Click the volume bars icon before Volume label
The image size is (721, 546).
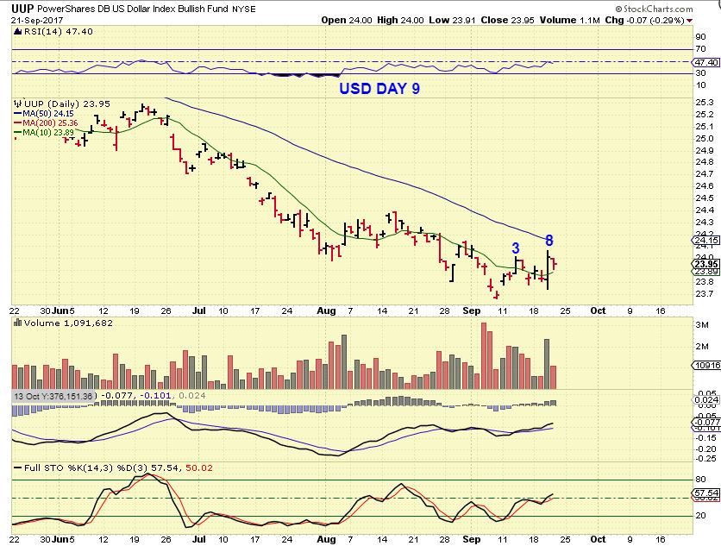(18, 323)
